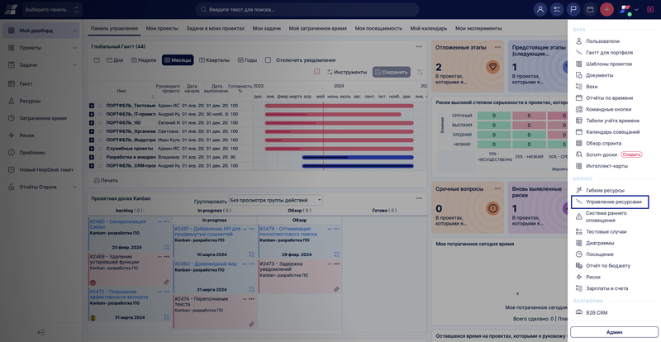
Task: Click the red warning icon in Gantt toolbar
Action: pos(317,72)
